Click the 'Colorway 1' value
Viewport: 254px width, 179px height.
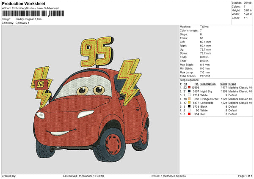[22, 23]
